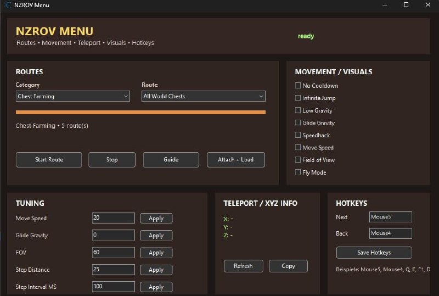Apply the Glide Gravity tuning value
Image resolution: width=439 pixels, height=296 pixels.
click(156, 236)
